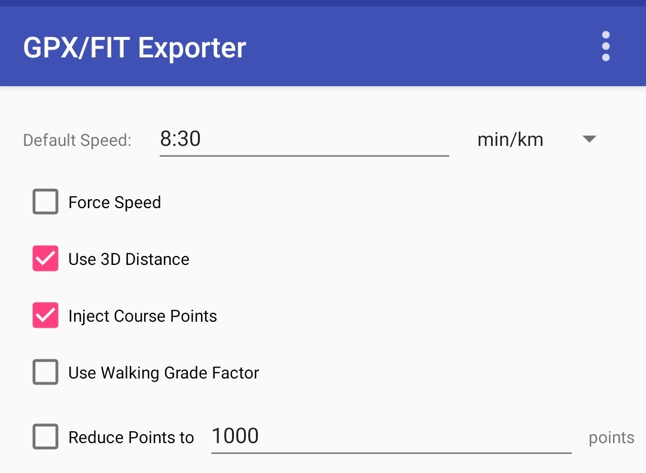Tap the Reduce Points to label
Viewport: 646px width, 473px height.
click(131, 438)
